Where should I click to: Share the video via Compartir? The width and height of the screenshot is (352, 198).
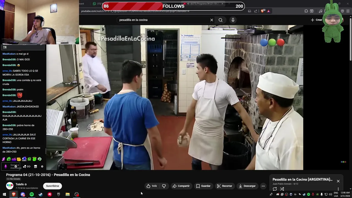pos(181,186)
